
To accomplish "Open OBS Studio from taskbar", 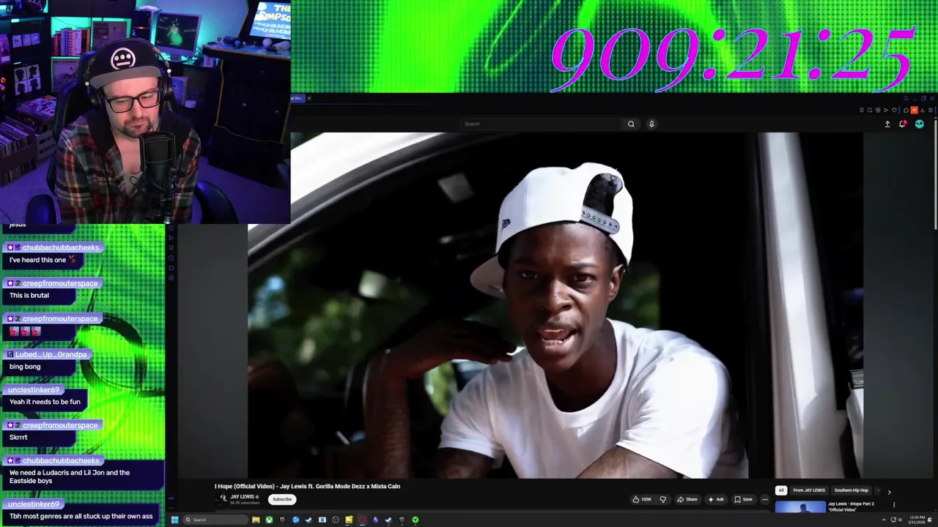I will coord(336,520).
